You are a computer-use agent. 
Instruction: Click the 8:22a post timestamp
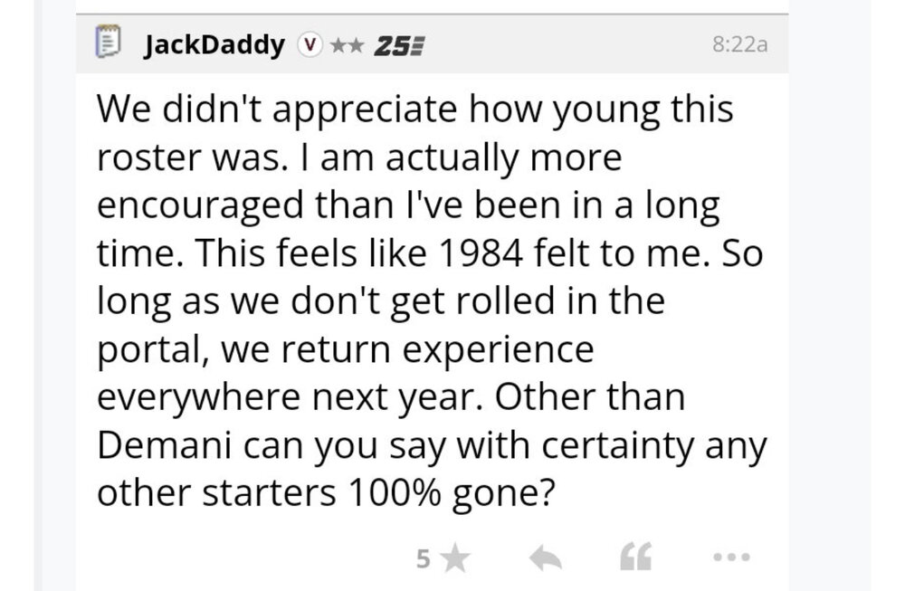(738, 44)
